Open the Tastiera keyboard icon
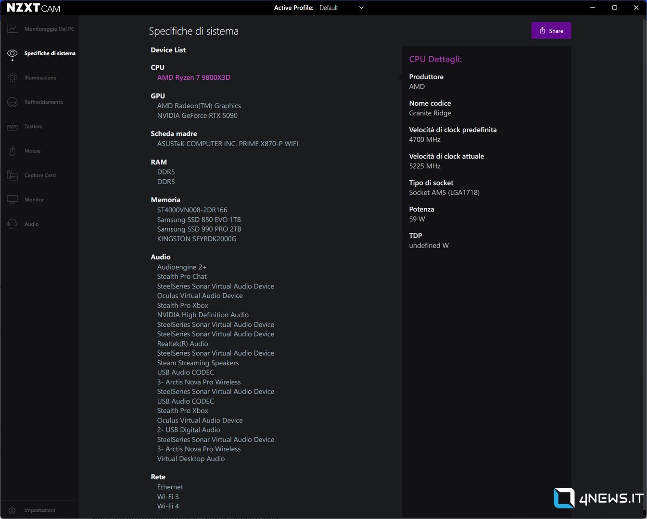The height and width of the screenshot is (519, 647). pyautogui.click(x=13, y=127)
